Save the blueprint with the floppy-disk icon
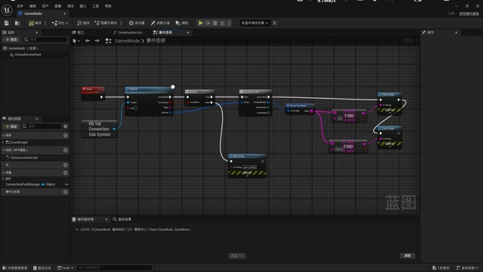The image size is (483, 272). point(7,23)
